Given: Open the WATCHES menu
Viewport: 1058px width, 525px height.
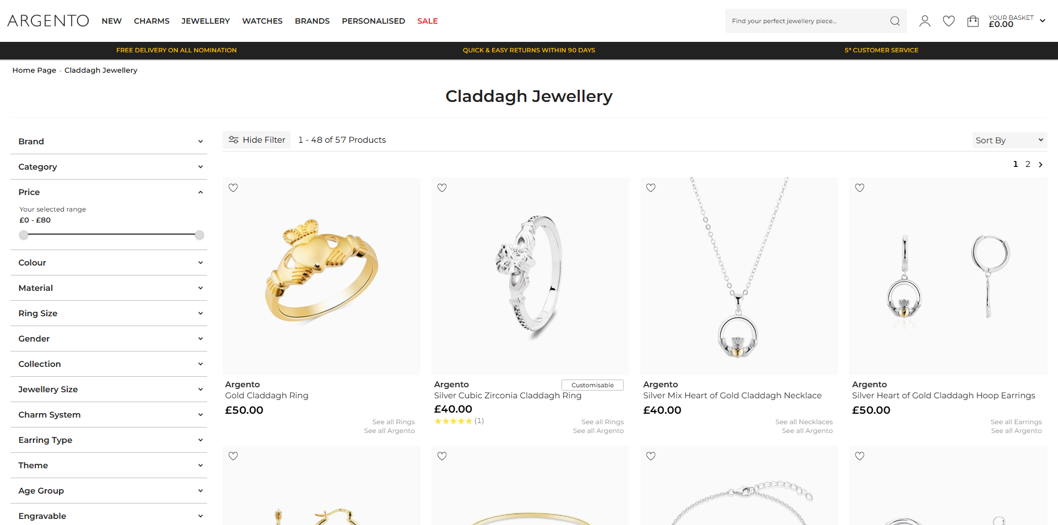Looking at the screenshot, I should (x=262, y=21).
